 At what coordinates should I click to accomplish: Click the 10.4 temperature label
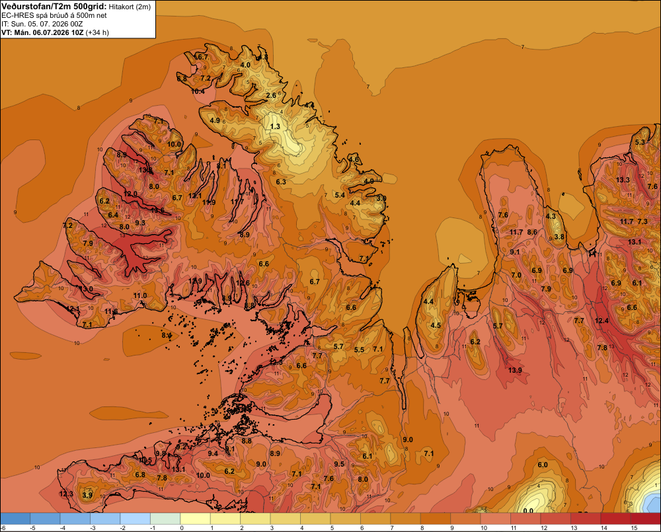click(x=198, y=91)
